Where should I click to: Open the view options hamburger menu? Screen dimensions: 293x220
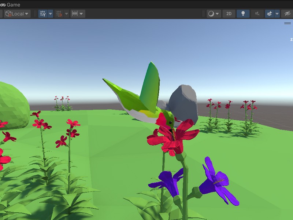tap(287, 23)
